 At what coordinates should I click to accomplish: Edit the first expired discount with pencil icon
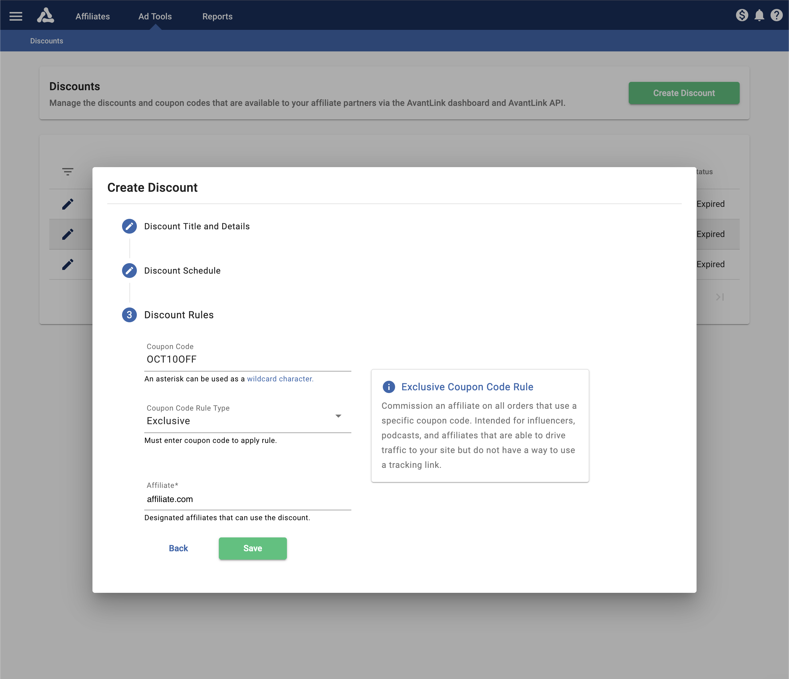(68, 204)
